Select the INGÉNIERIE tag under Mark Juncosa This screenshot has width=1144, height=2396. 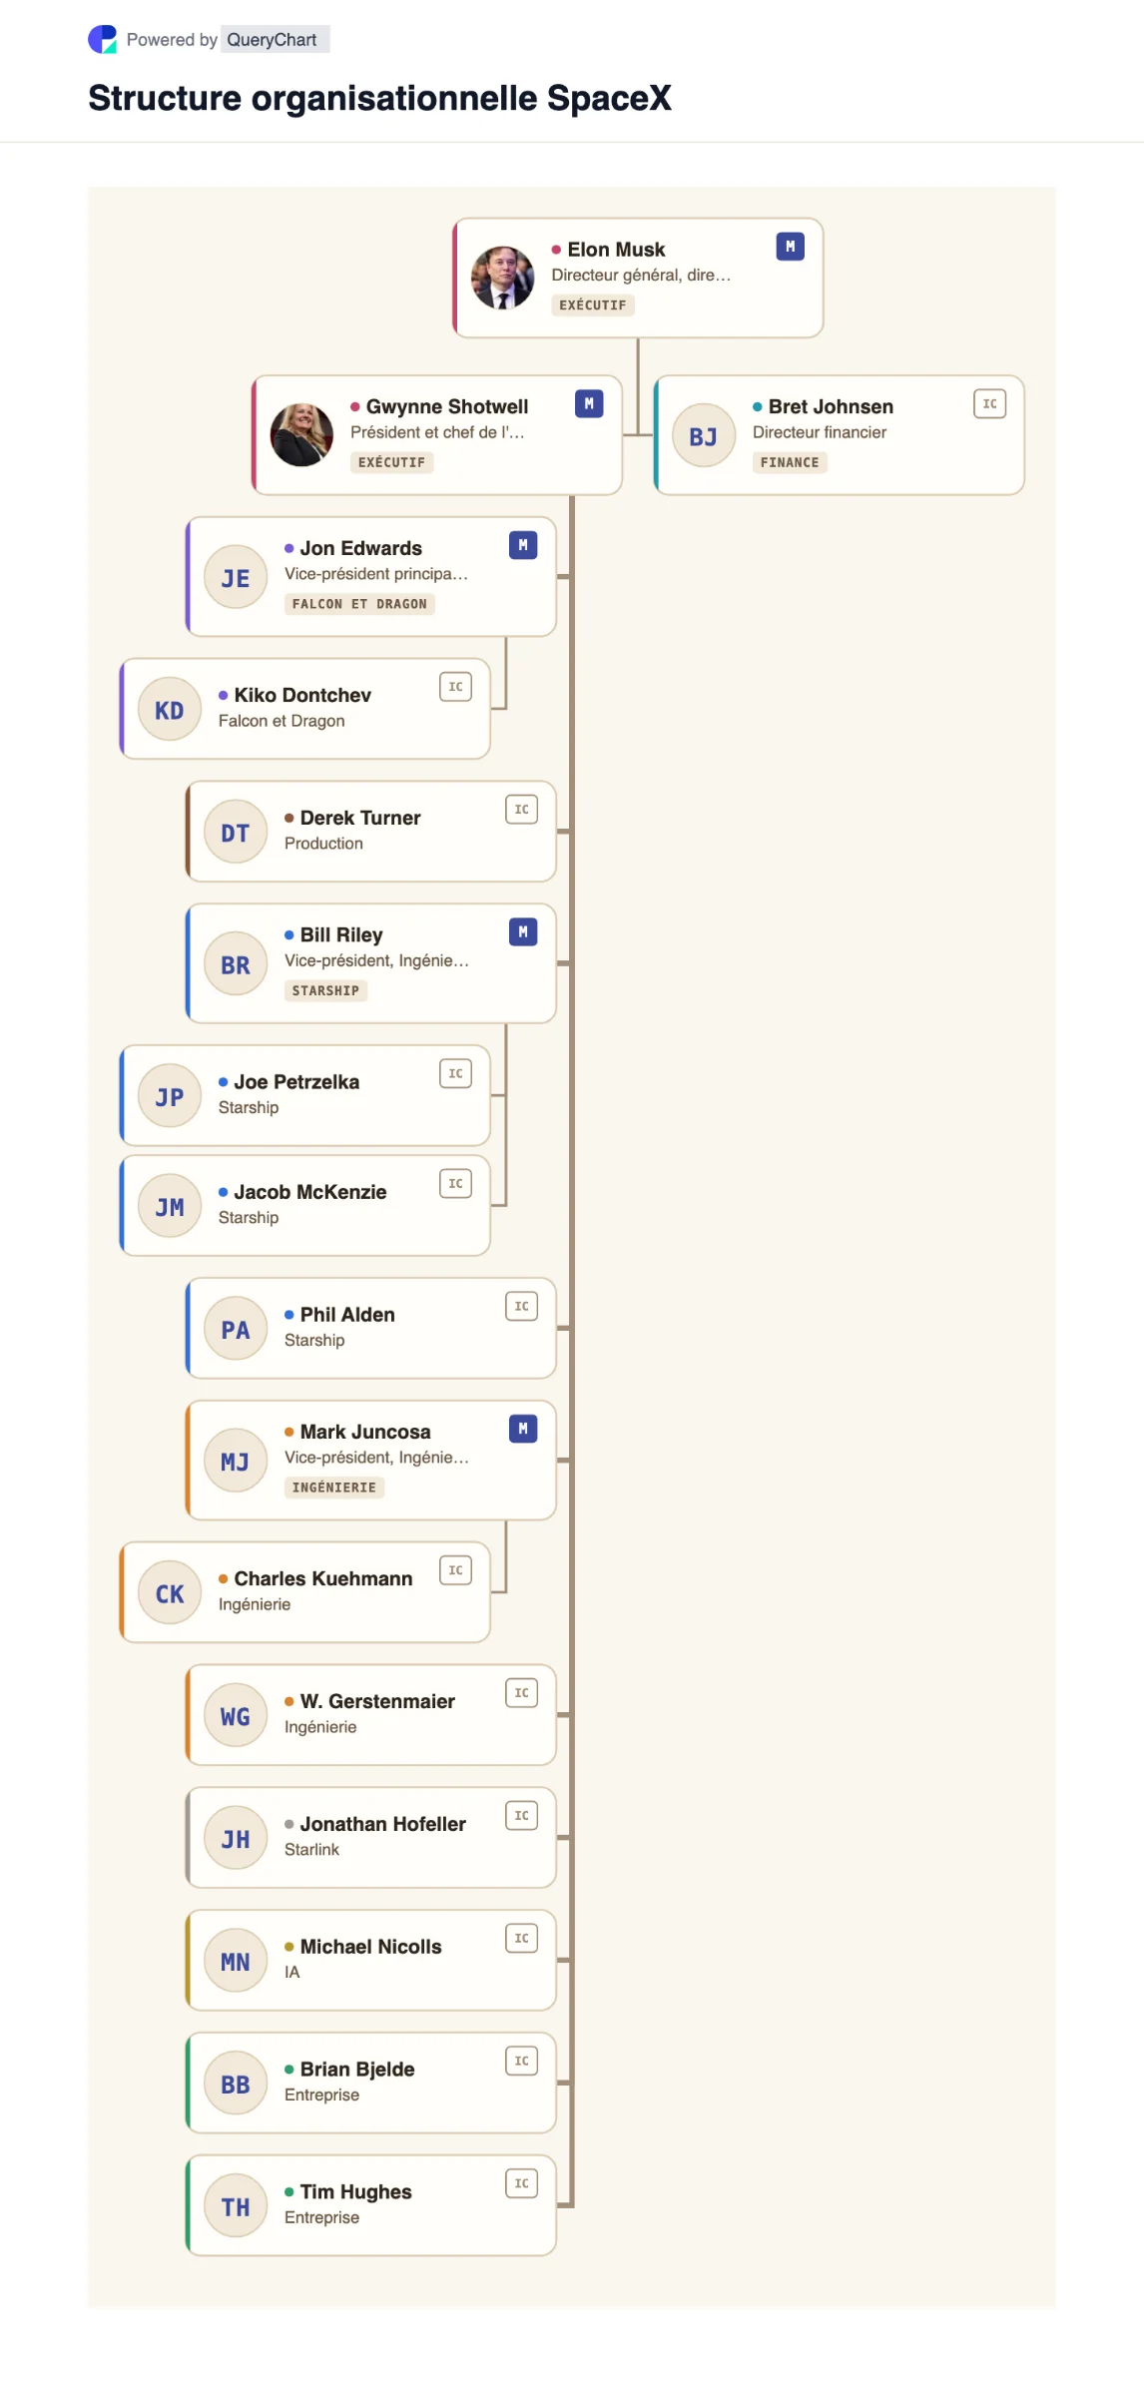pos(334,1488)
